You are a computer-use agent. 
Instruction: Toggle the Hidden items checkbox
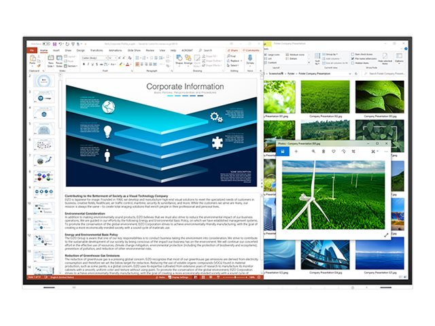click(x=353, y=62)
